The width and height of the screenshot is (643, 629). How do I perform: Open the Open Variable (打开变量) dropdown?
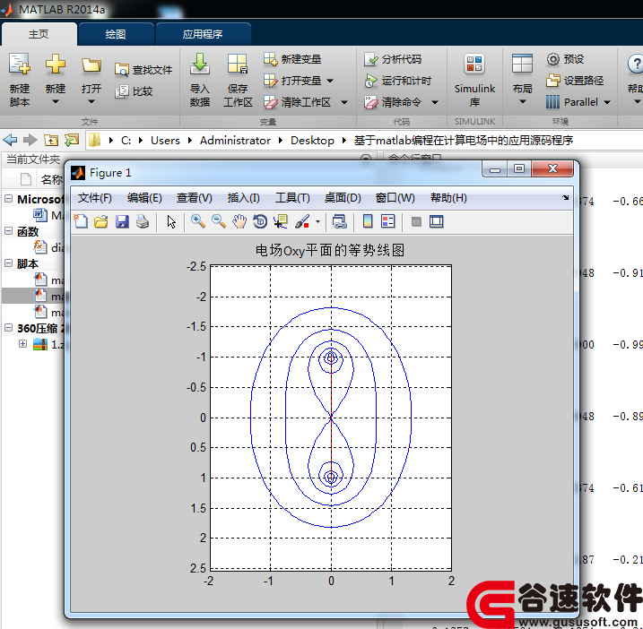click(330, 81)
